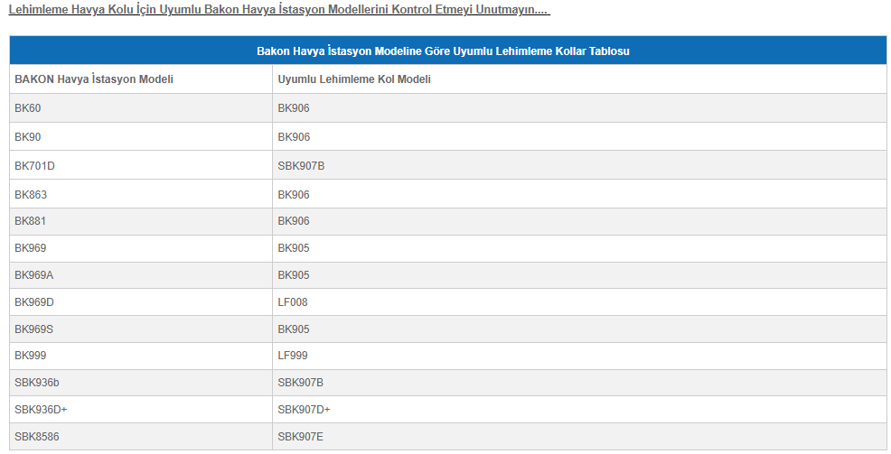Click the BK60 station model cell
Viewport: 891px width, 454px height.
[28, 108]
